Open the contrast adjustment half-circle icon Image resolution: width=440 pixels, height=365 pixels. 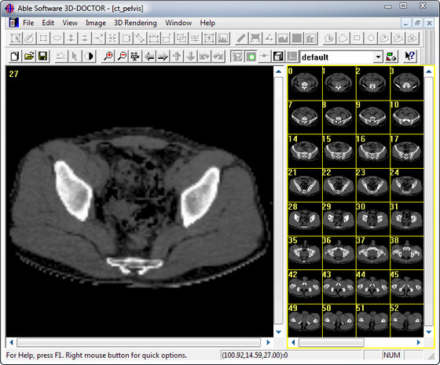click(x=89, y=57)
